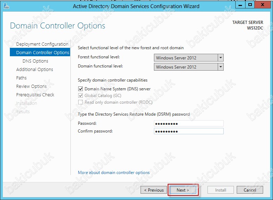Click the TARGET SERVER label
This screenshot has width=273, height=200.
point(248,22)
